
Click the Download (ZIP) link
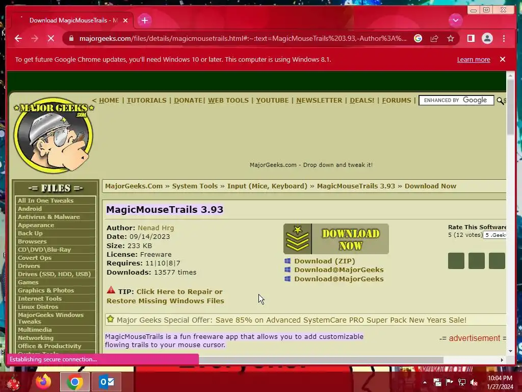pos(325,261)
